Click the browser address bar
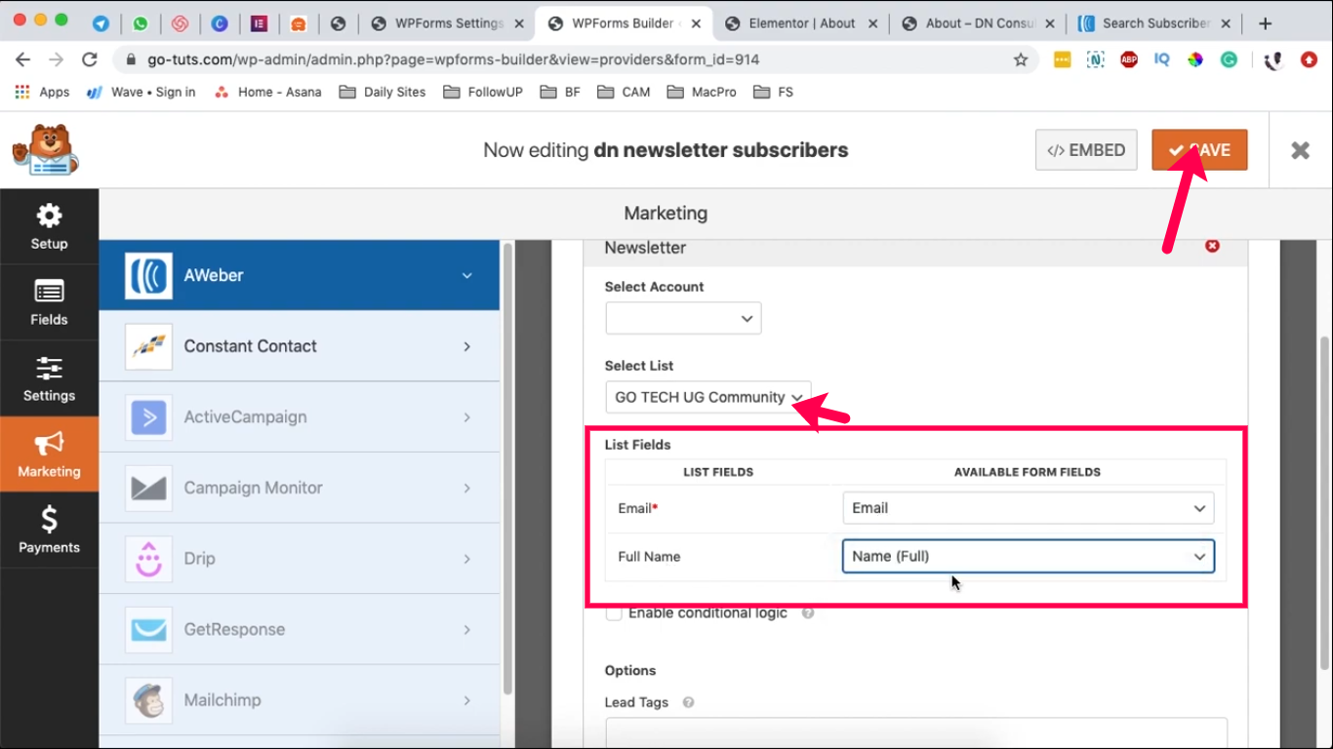The height and width of the screenshot is (749, 1333). (576, 59)
